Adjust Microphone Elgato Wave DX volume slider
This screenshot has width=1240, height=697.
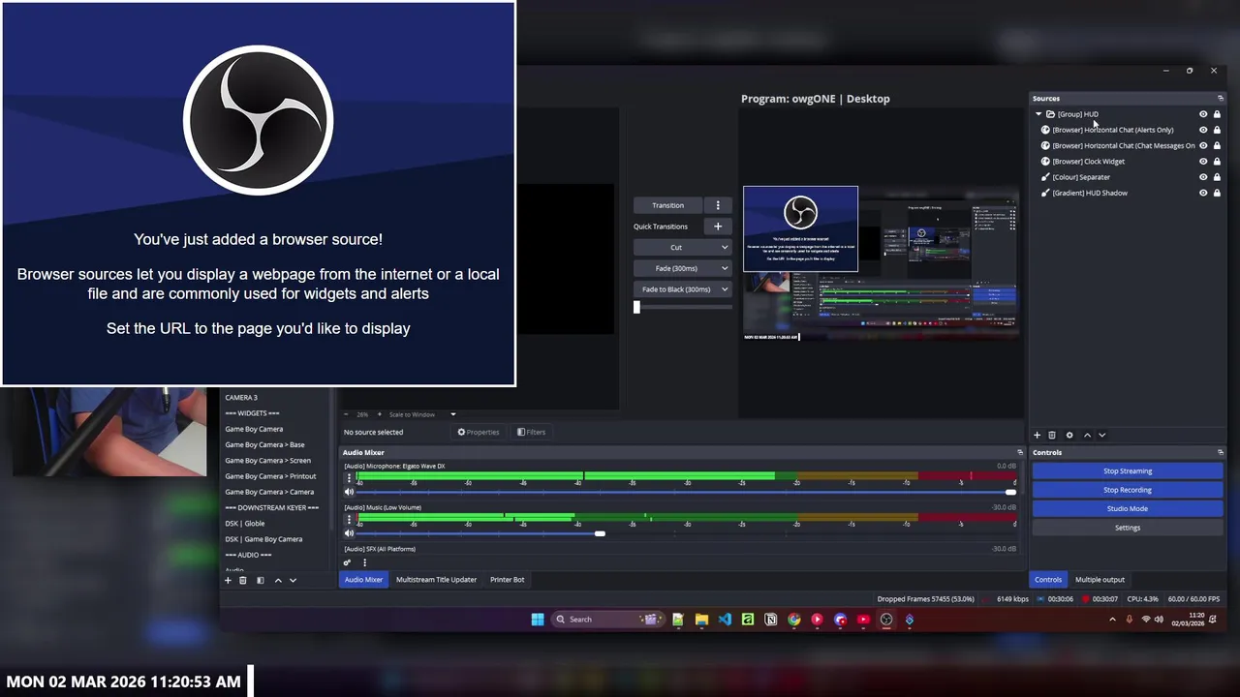tap(1010, 493)
